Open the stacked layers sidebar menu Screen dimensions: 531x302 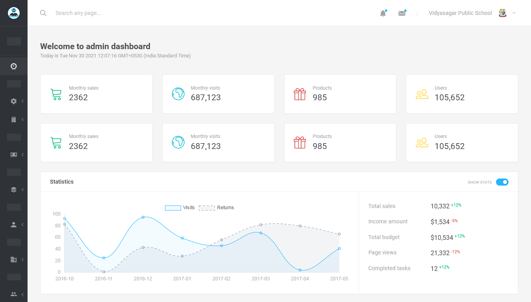tap(14, 190)
